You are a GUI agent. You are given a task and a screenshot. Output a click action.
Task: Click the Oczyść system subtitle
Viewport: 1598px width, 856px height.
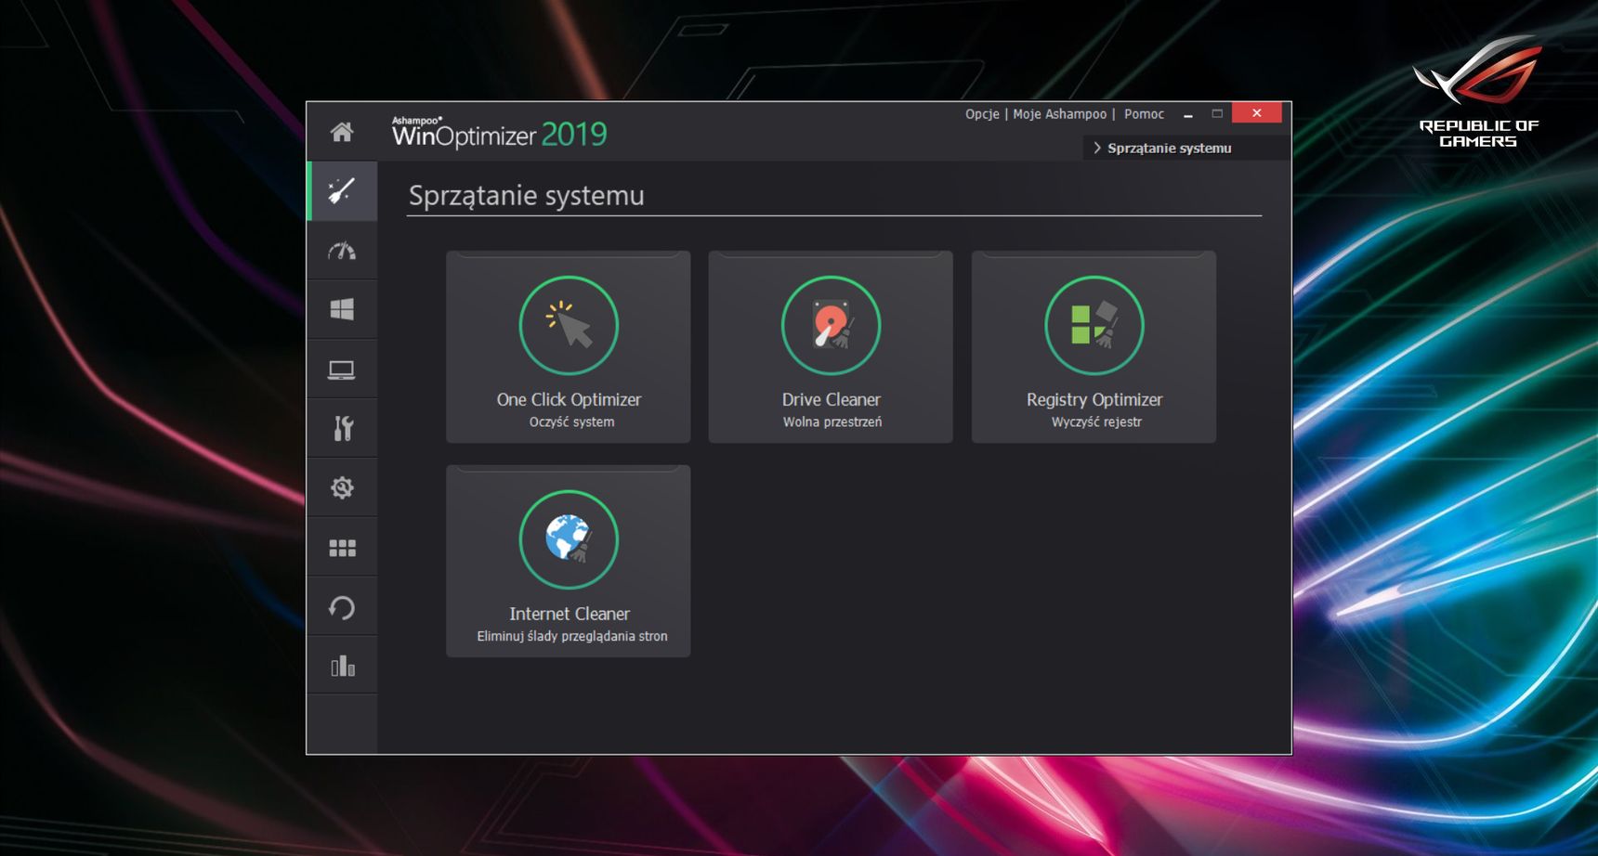tap(571, 422)
